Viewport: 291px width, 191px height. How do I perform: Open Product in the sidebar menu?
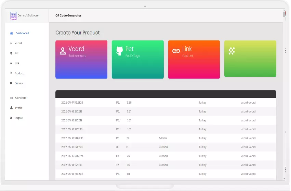pos(19,73)
